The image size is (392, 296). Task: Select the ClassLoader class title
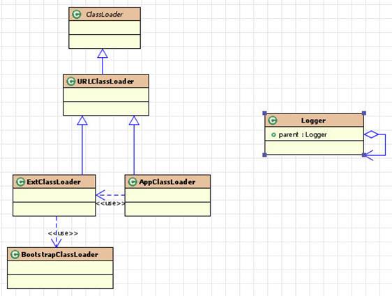pos(104,15)
